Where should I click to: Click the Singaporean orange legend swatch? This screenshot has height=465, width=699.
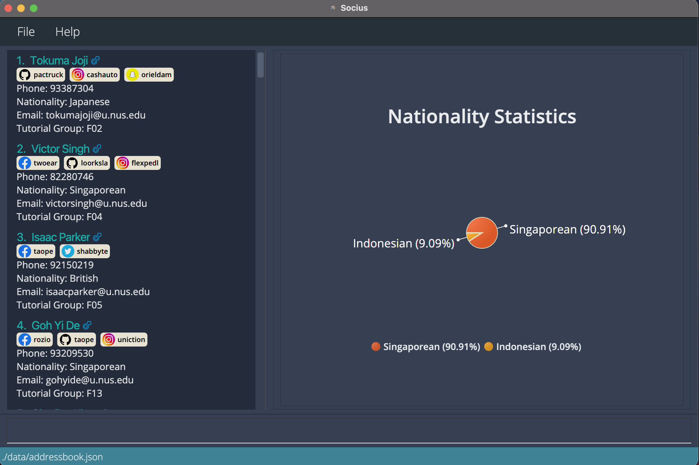point(376,347)
